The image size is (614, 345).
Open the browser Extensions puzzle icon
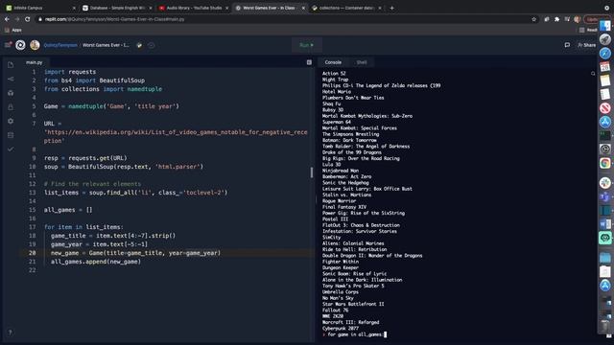coord(556,19)
